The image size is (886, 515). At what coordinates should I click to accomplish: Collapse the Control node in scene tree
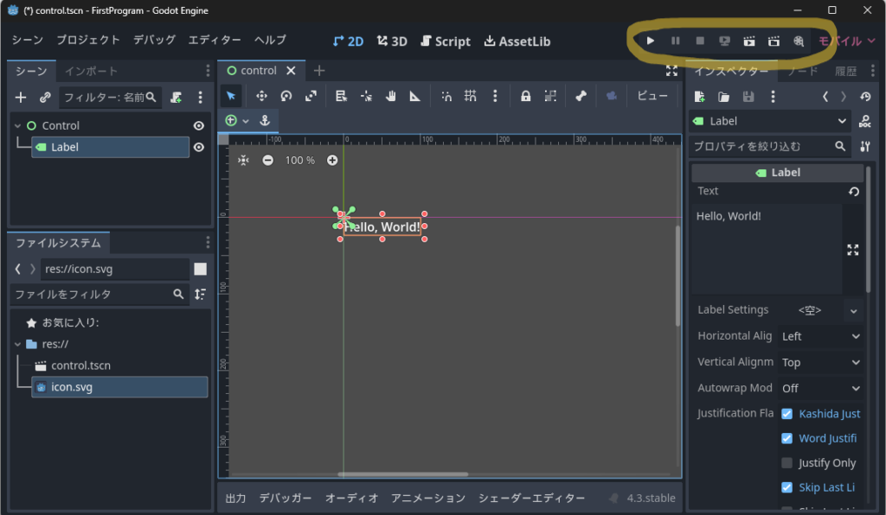pyautogui.click(x=17, y=126)
